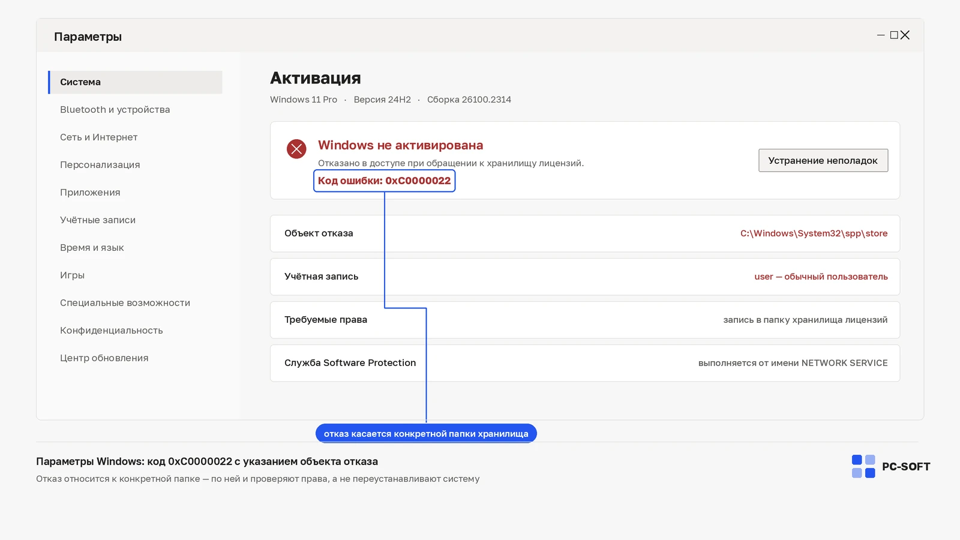
Task: Close the Параметры window
Action: [905, 35]
